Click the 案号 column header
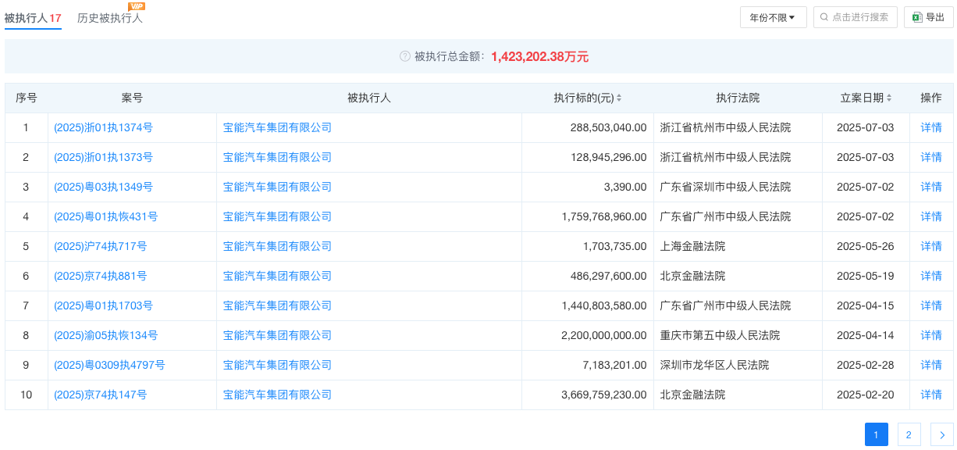This screenshot has height=450, width=957. point(132,98)
